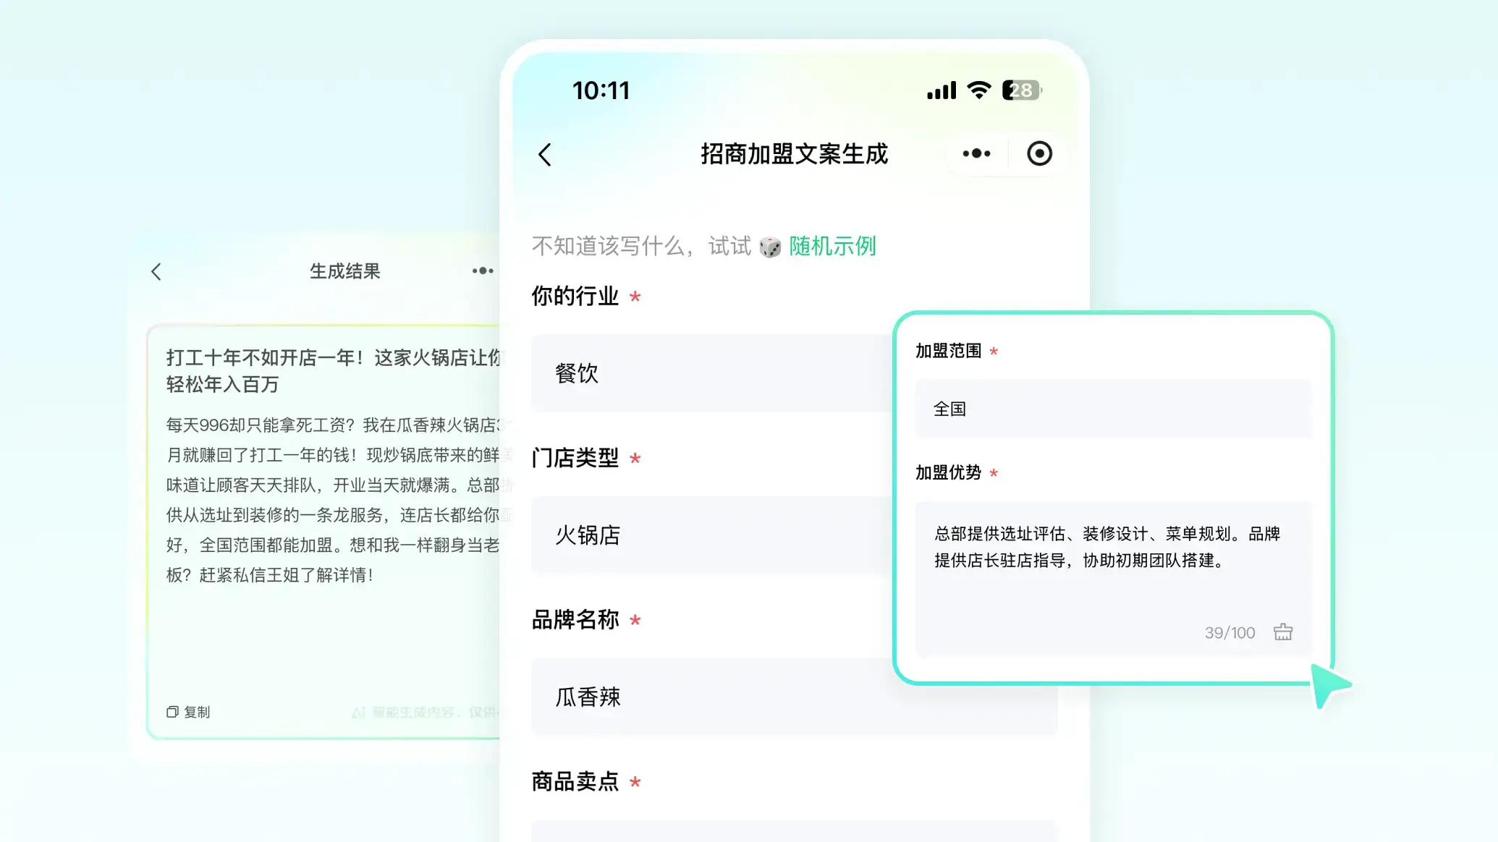Click the 生成结果 title
This screenshot has width=1498, height=842.
[344, 271]
